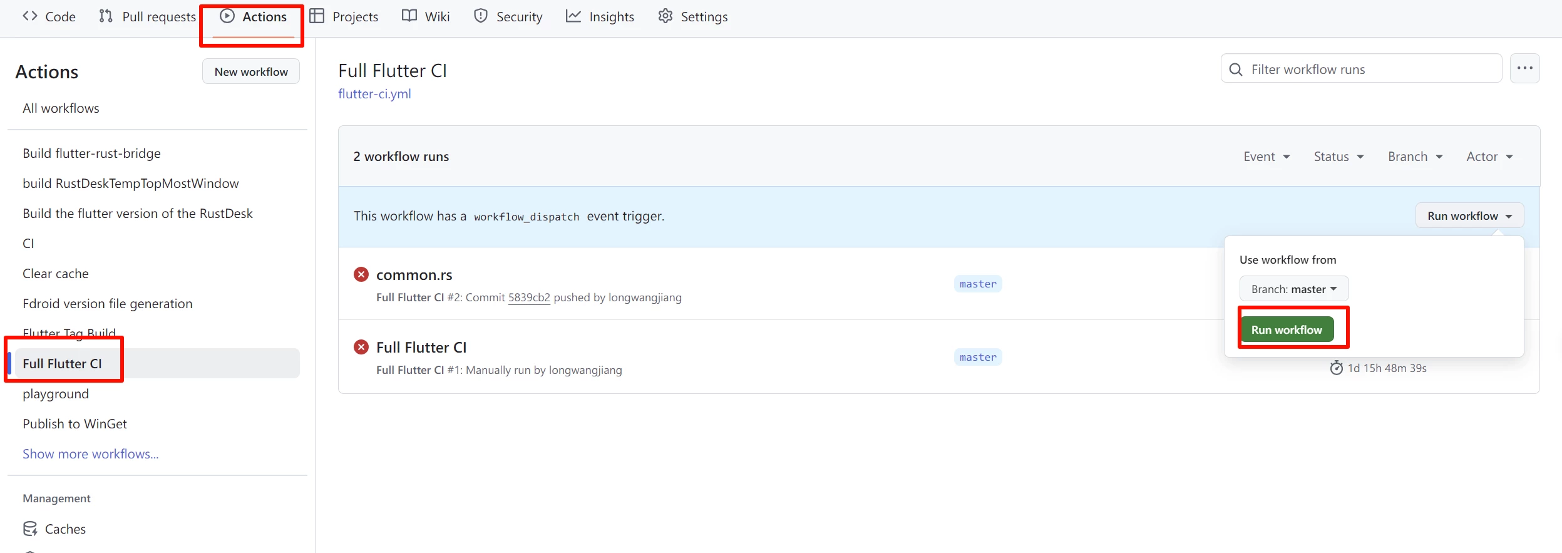Open the Settings gear tab
Screen dimensions: 1562x553
click(x=692, y=17)
